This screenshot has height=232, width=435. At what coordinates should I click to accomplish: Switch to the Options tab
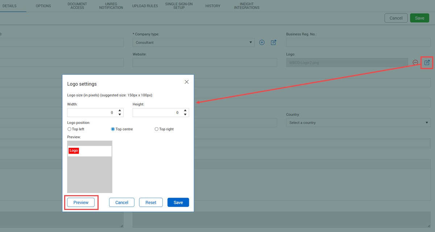(x=43, y=6)
